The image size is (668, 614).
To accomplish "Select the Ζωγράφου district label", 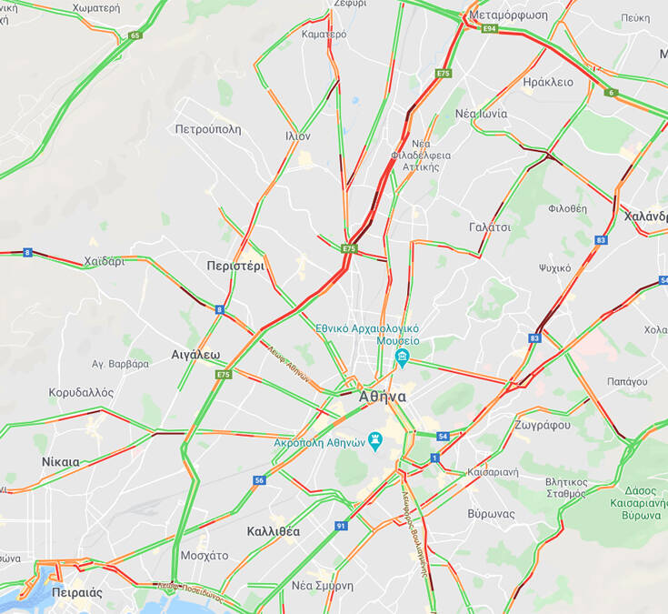I will pos(543,425).
